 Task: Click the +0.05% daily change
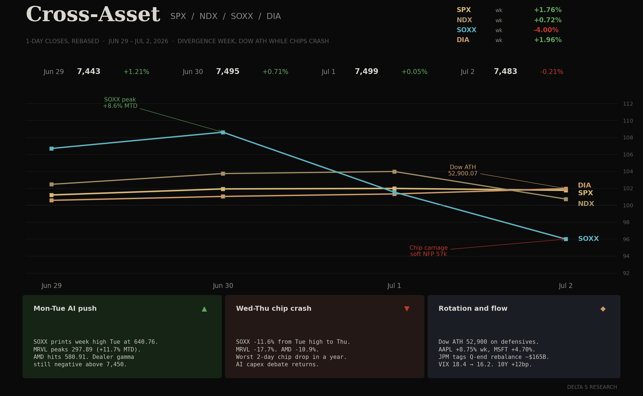pyautogui.click(x=414, y=72)
